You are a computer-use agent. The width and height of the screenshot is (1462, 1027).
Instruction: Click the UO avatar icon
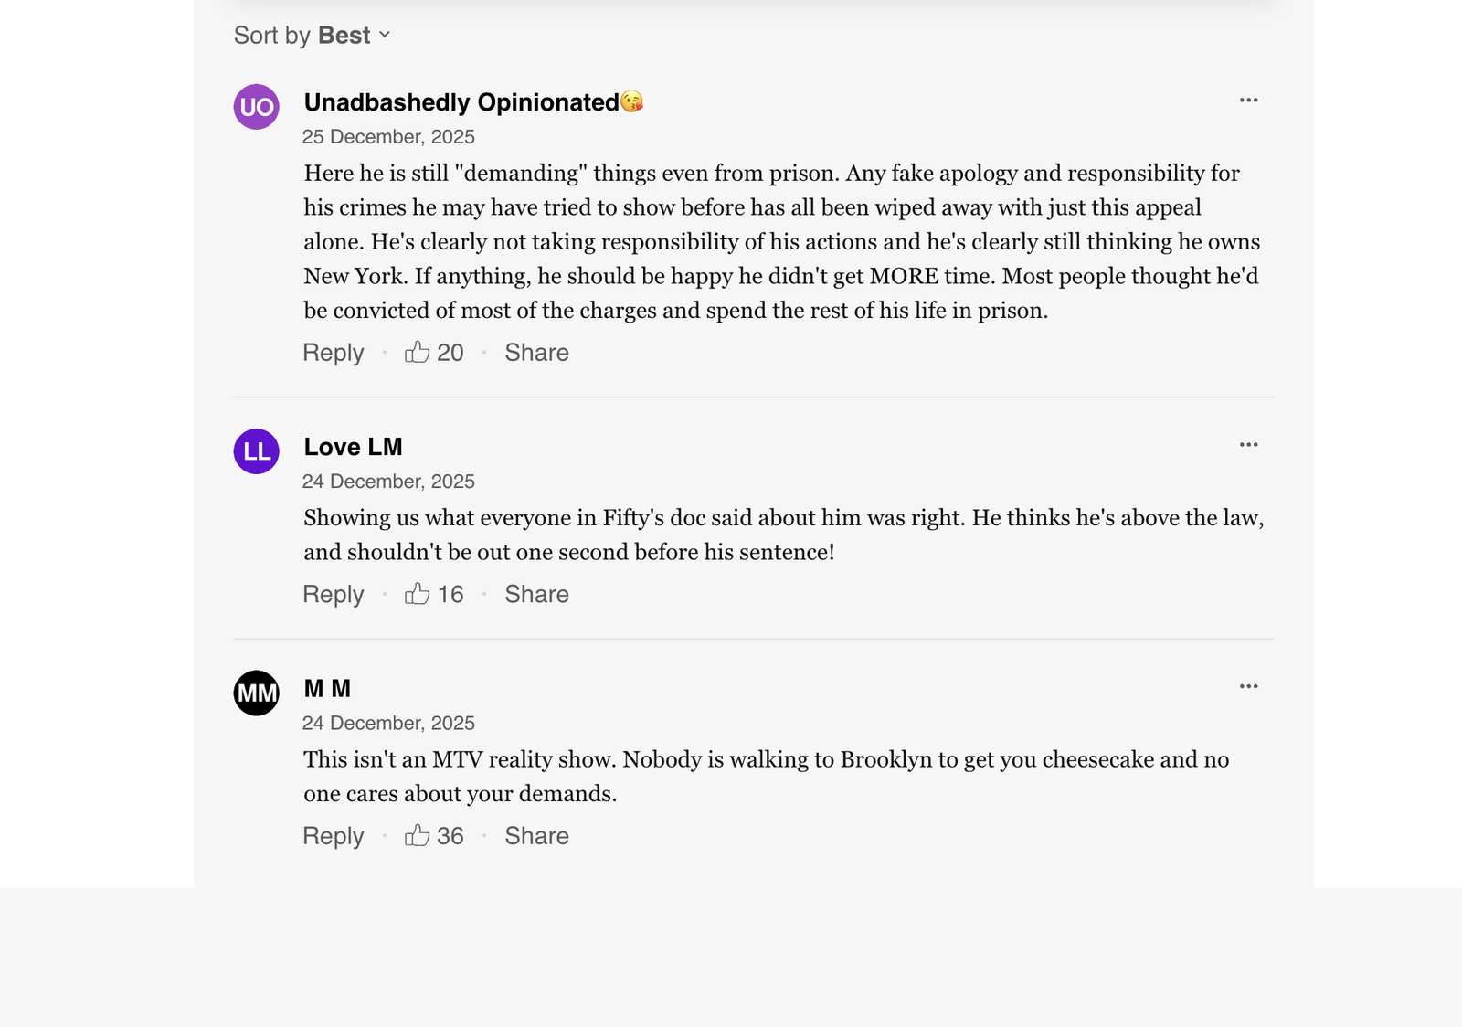pyautogui.click(x=256, y=107)
